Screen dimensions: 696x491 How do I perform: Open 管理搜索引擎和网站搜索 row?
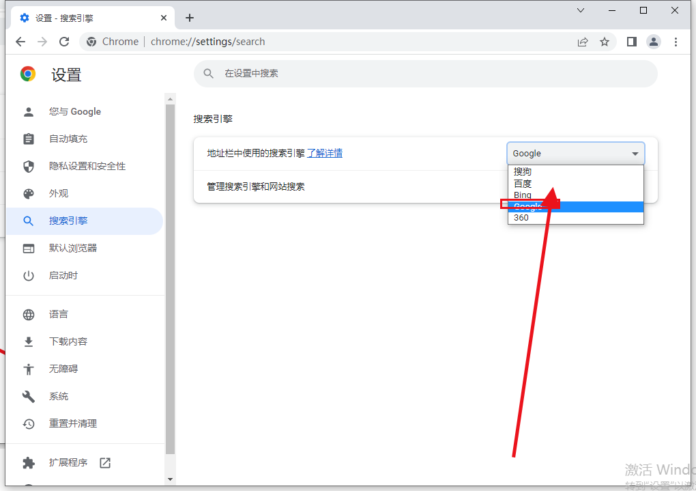coord(425,186)
